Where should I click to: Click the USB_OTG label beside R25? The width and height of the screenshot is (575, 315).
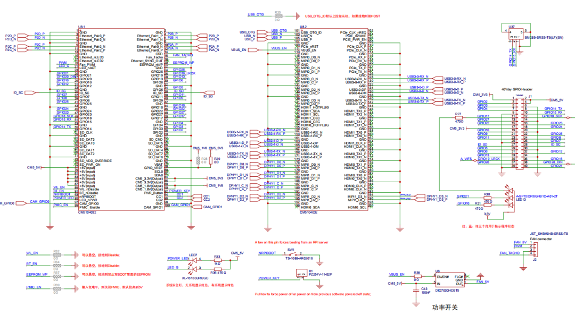[x=256, y=15]
